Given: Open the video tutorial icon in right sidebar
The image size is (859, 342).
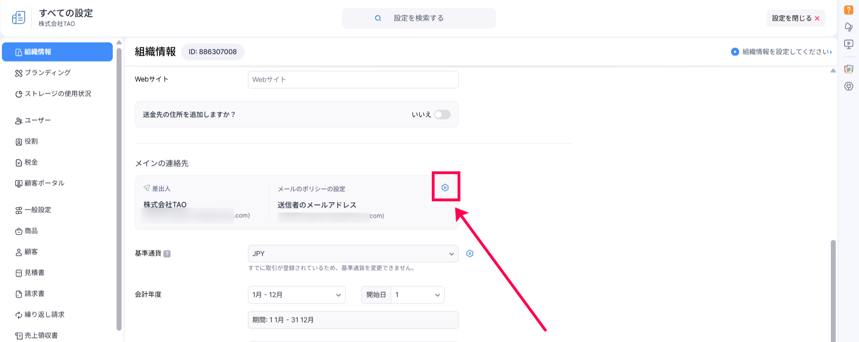Looking at the screenshot, I should pyautogui.click(x=849, y=44).
